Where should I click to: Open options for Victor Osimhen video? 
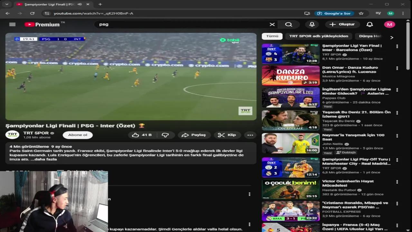click(x=397, y=182)
